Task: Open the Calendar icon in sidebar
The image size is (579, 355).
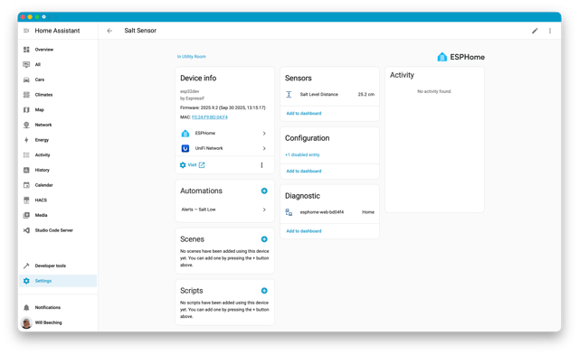Action: coord(26,185)
